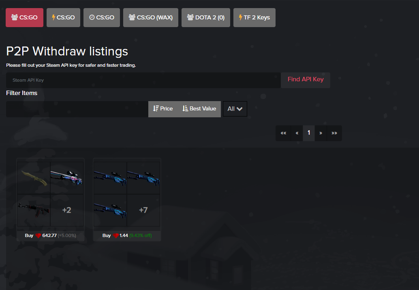Show the +2 more items tile

(67, 210)
